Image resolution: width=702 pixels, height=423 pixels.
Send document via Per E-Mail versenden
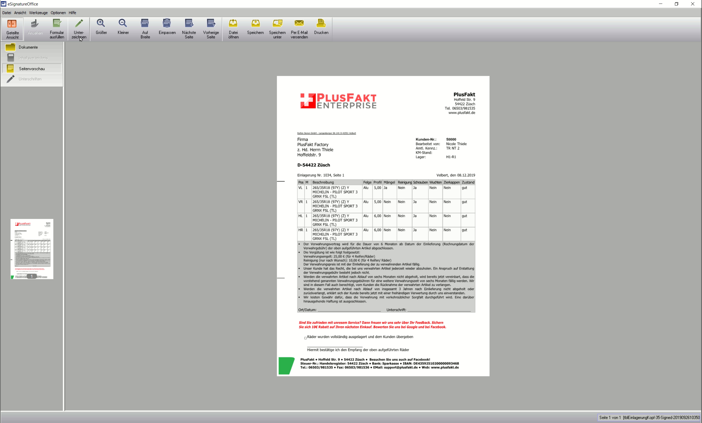click(x=299, y=29)
